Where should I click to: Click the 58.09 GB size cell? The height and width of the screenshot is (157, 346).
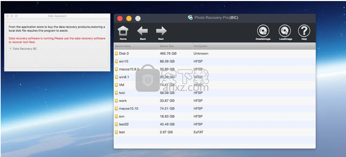click(167, 93)
